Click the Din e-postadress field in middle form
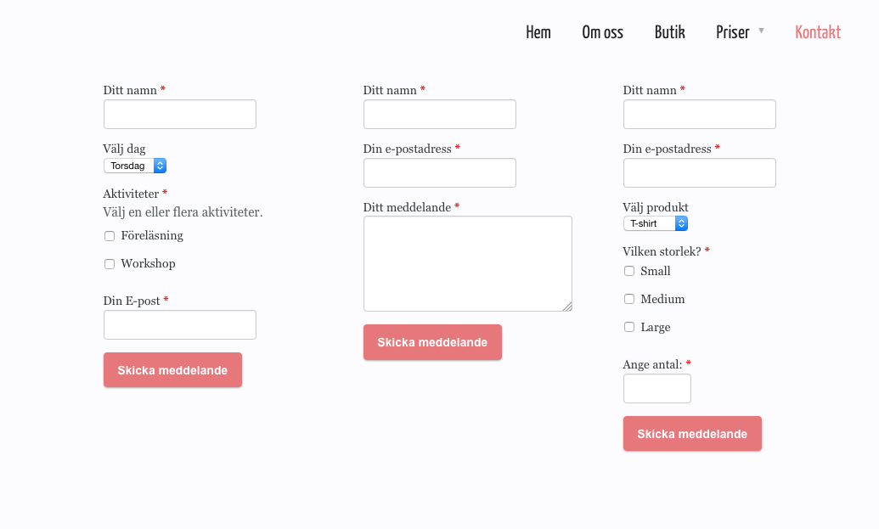This screenshot has height=529, width=879. click(x=440, y=172)
